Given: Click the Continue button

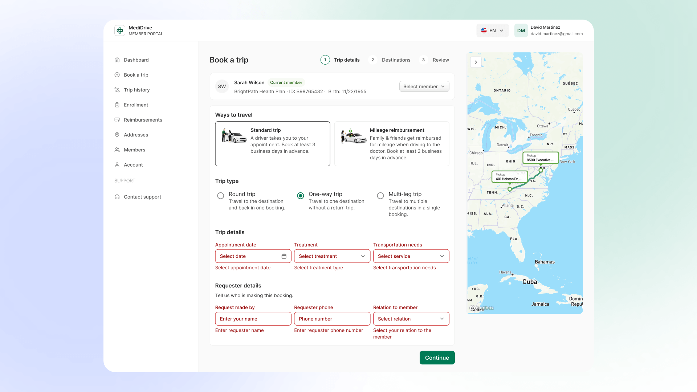Looking at the screenshot, I should [437, 358].
